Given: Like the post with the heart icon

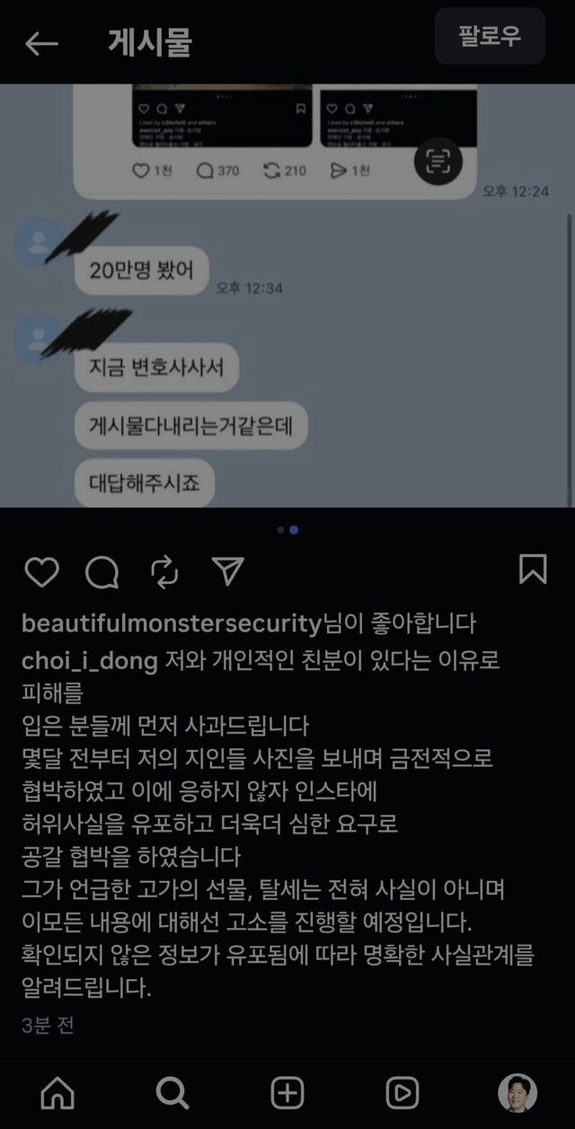Looking at the screenshot, I should point(42,570).
